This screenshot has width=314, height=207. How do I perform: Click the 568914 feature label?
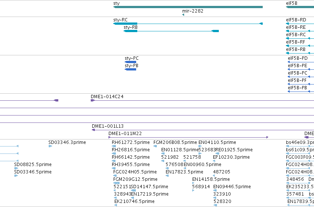point(201,187)
